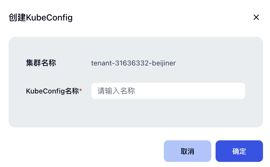270x167 pixels.
Task: Click the red required asterisk marker
Action: point(81,91)
